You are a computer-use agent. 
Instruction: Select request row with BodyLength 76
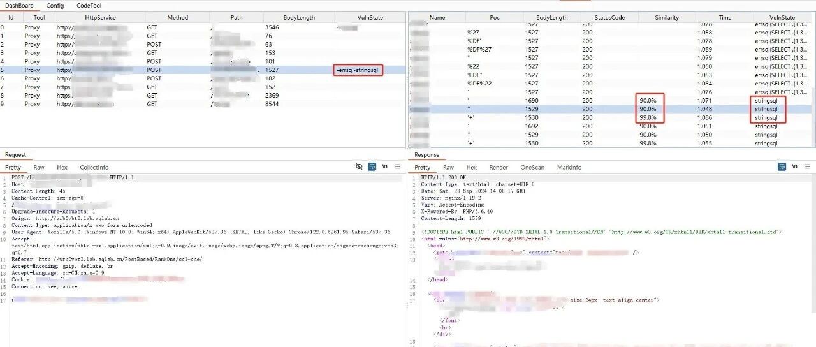(x=203, y=36)
